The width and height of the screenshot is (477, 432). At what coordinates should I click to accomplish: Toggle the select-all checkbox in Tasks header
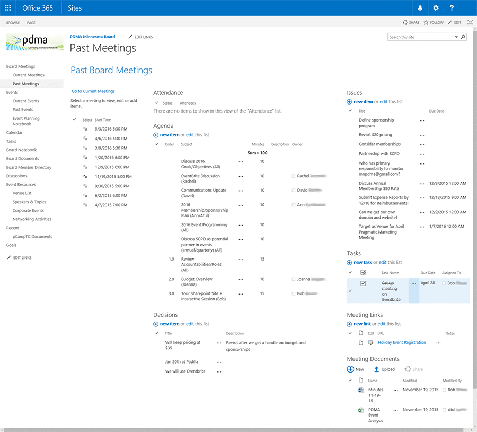click(x=363, y=272)
